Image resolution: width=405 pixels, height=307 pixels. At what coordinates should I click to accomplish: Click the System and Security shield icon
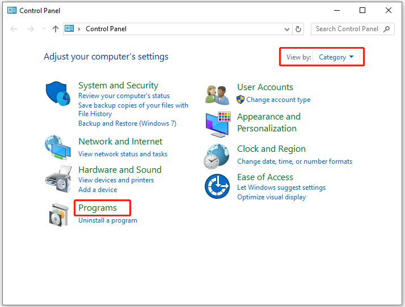[58, 93]
